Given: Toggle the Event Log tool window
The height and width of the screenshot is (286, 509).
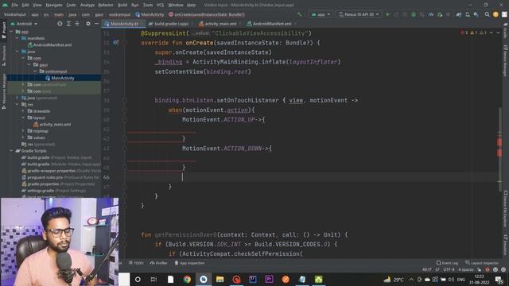Looking at the screenshot, I should 447,263.
